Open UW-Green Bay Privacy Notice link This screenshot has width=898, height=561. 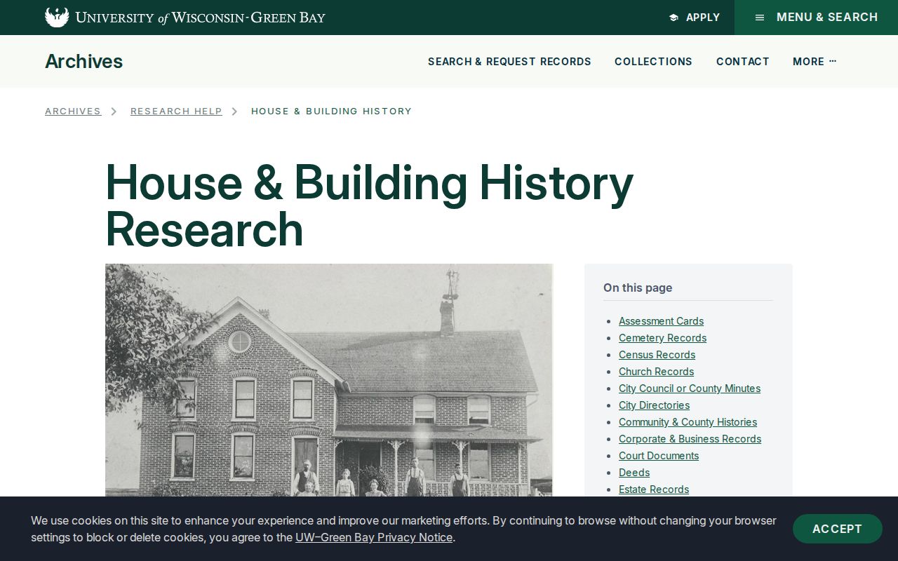(374, 537)
